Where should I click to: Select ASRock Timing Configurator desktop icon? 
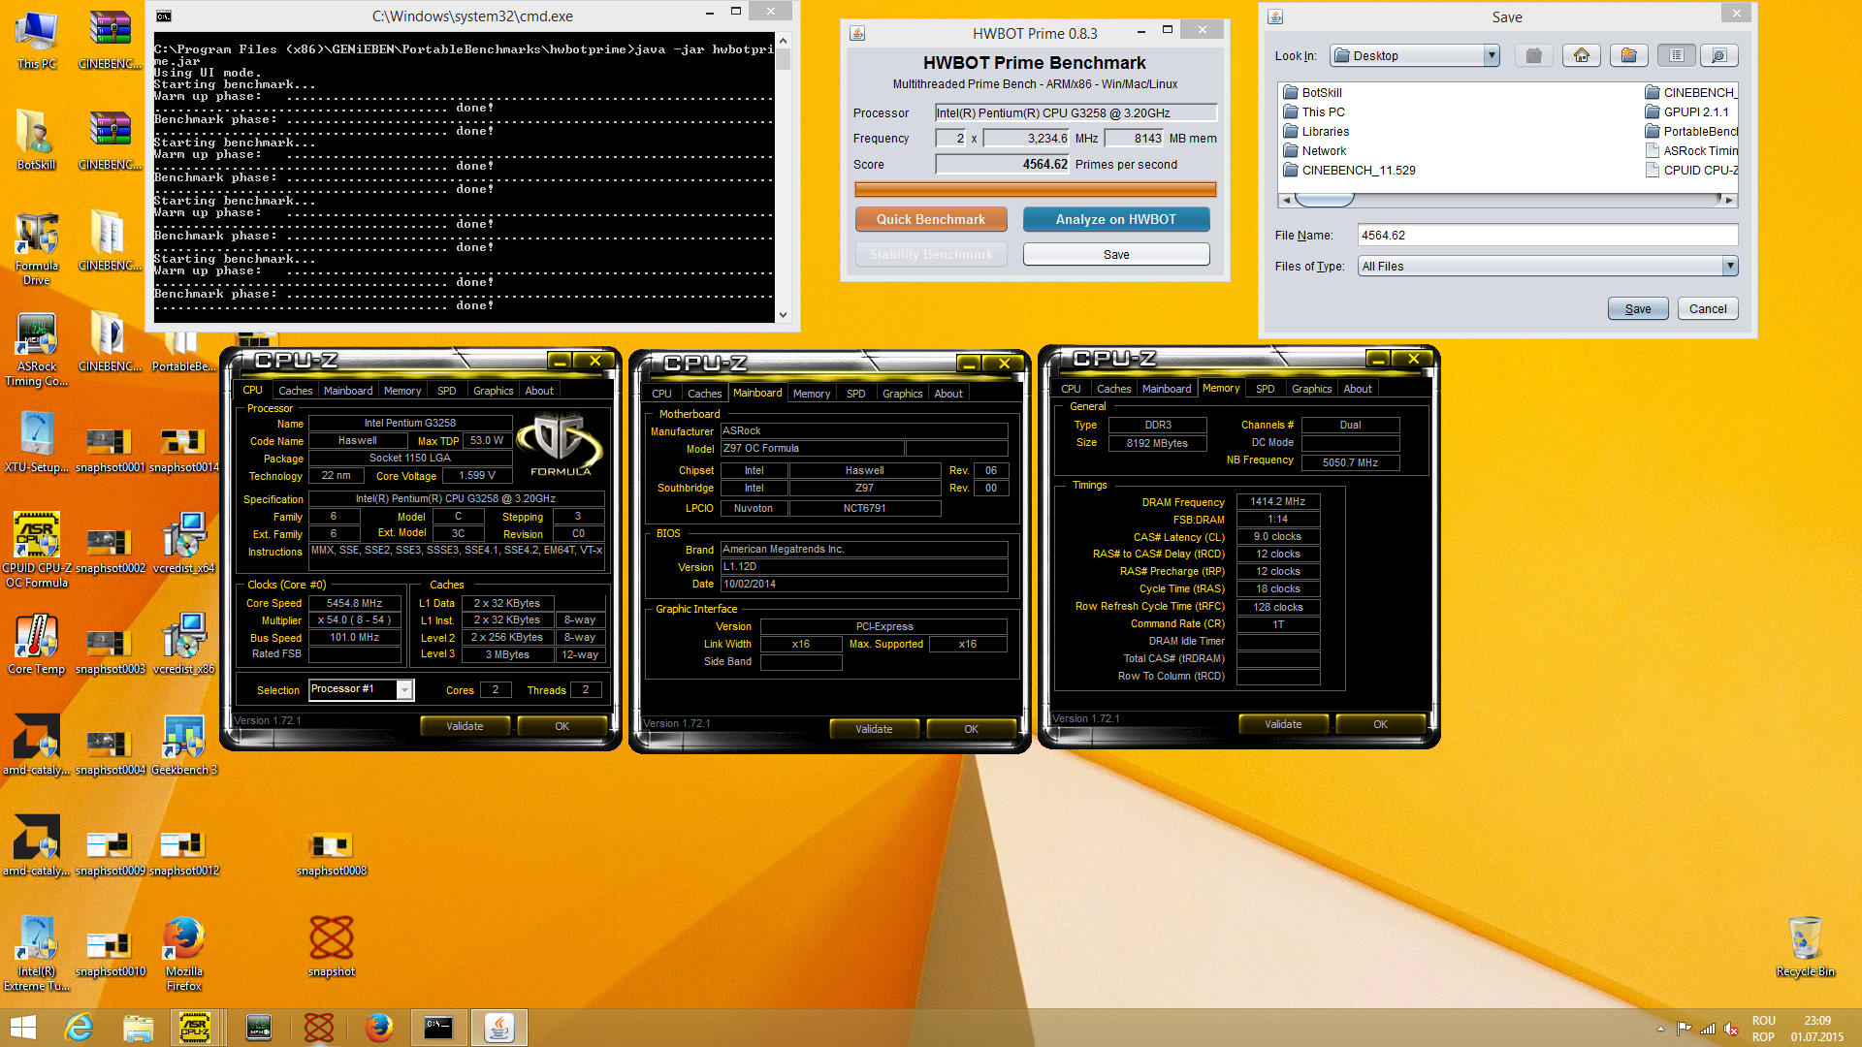point(37,350)
